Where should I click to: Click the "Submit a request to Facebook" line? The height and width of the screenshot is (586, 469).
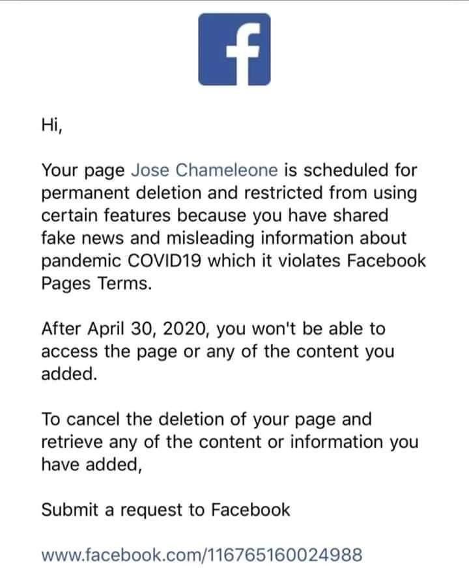[165, 510]
